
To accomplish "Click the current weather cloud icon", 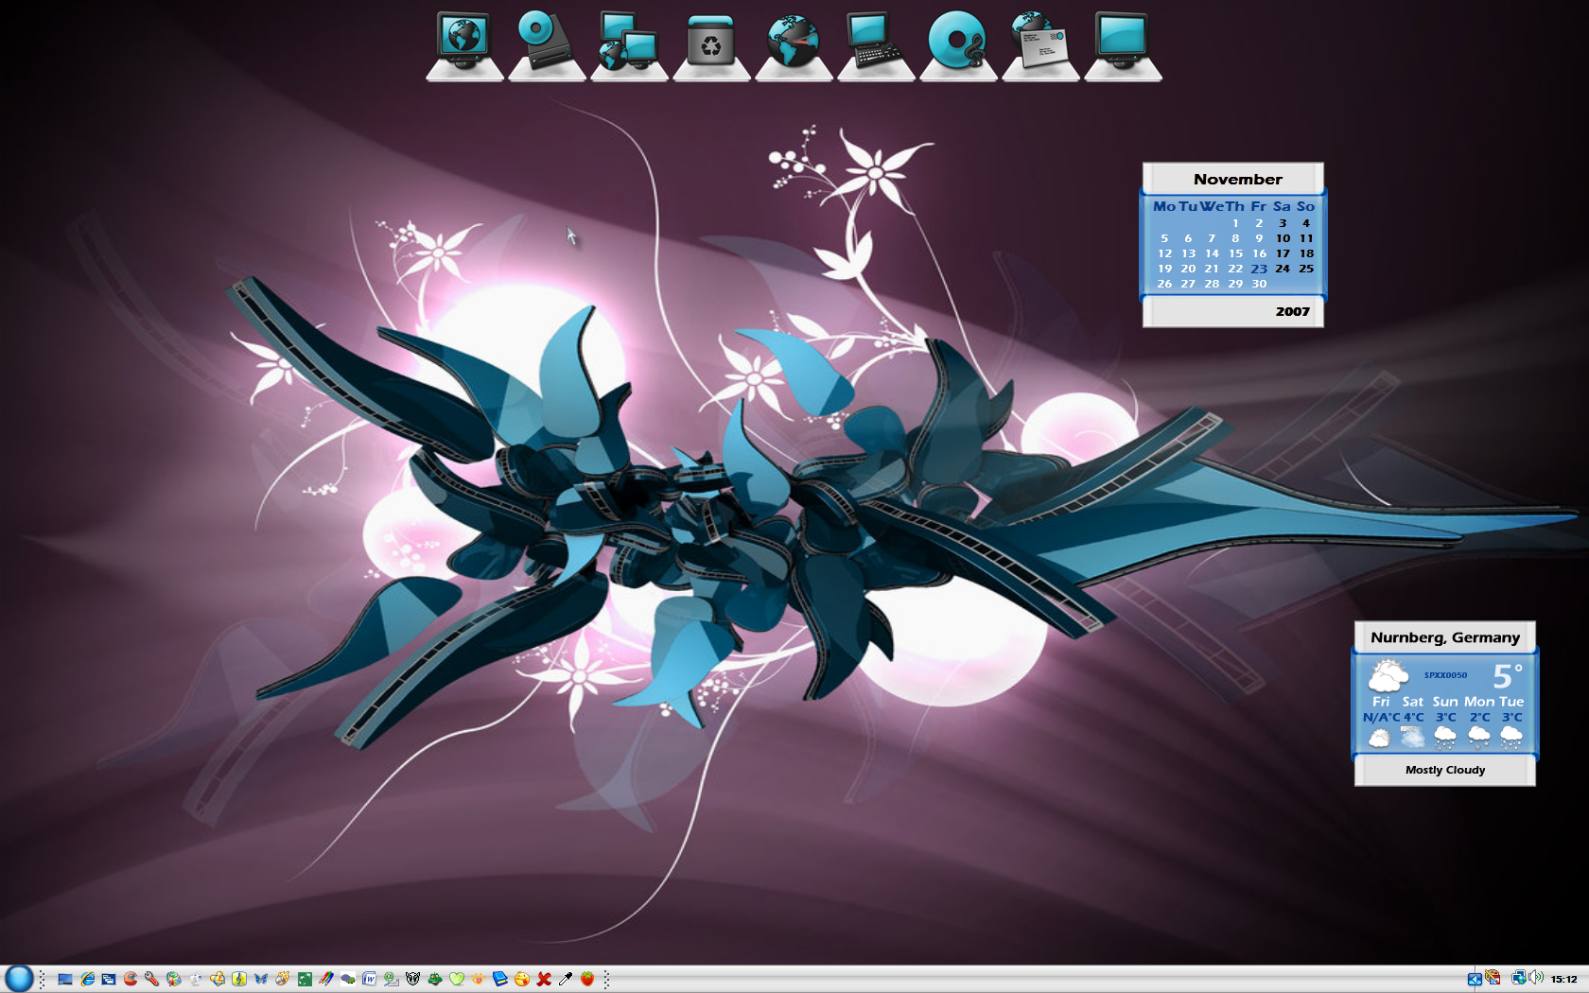I will pos(1388,675).
